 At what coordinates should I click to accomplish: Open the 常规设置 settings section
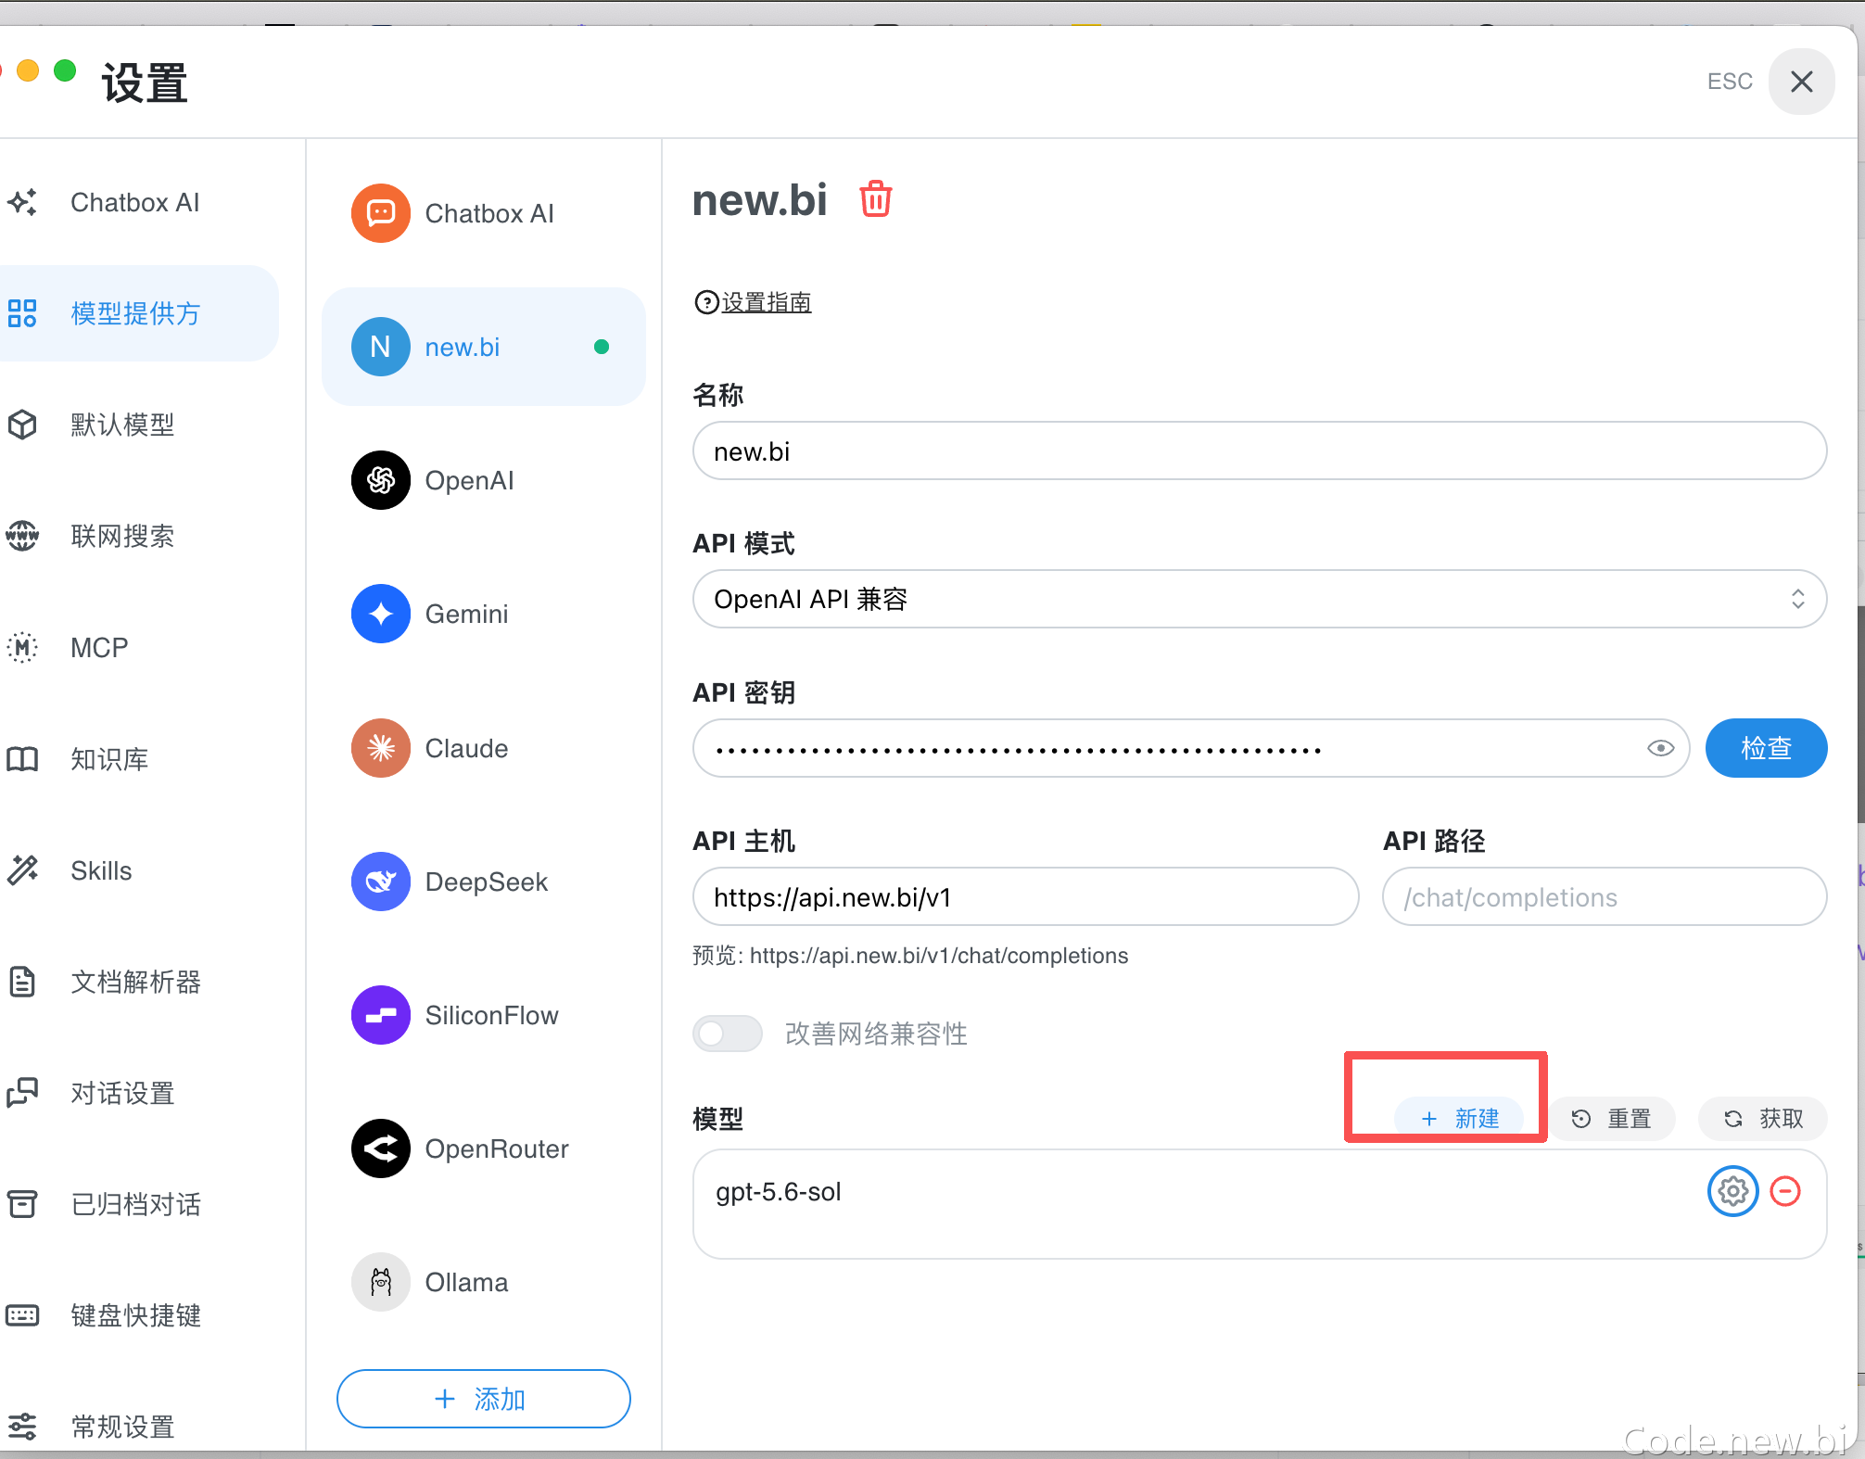coord(139,1427)
